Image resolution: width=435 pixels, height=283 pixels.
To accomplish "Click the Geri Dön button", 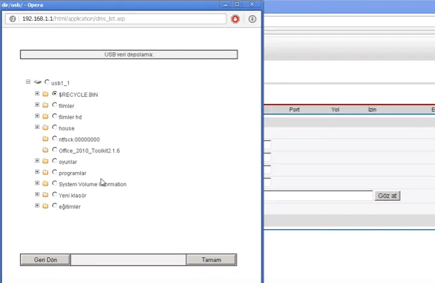I will click(45, 260).
